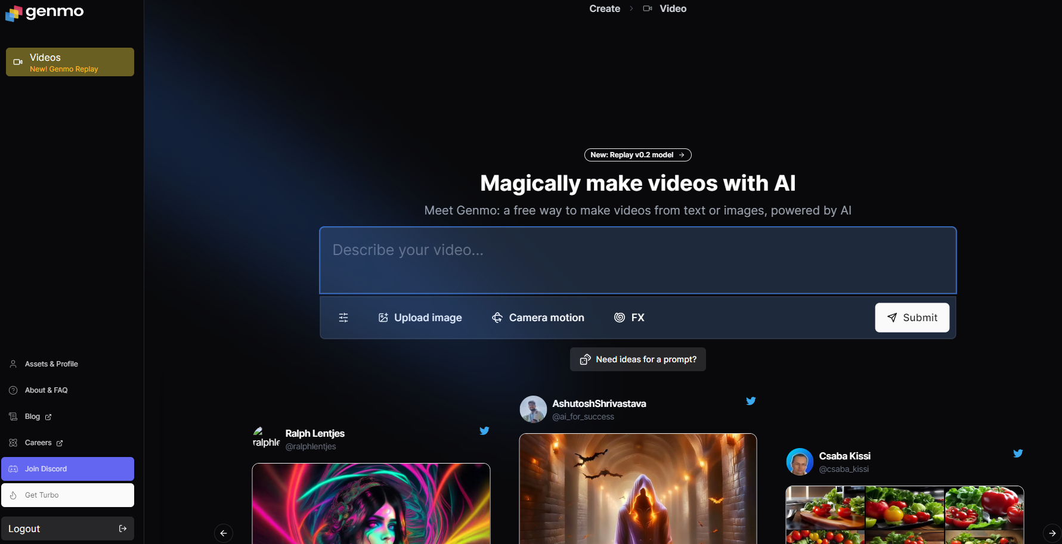Open the hooded figure tunnel thumbnail

(638, 489)
